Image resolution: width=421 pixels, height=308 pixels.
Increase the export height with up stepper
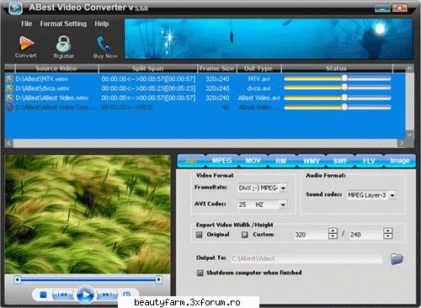click(388, 231)
